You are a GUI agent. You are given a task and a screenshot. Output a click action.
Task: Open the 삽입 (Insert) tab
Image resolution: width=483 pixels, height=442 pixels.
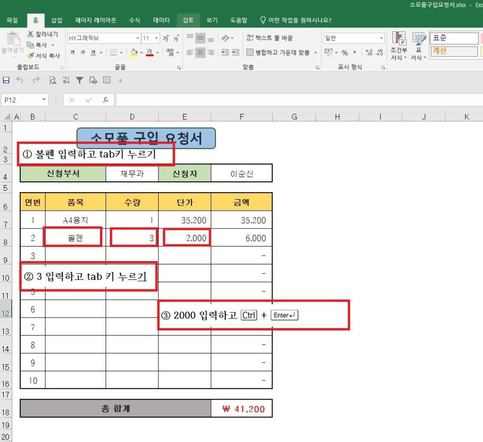coord(57,20)
